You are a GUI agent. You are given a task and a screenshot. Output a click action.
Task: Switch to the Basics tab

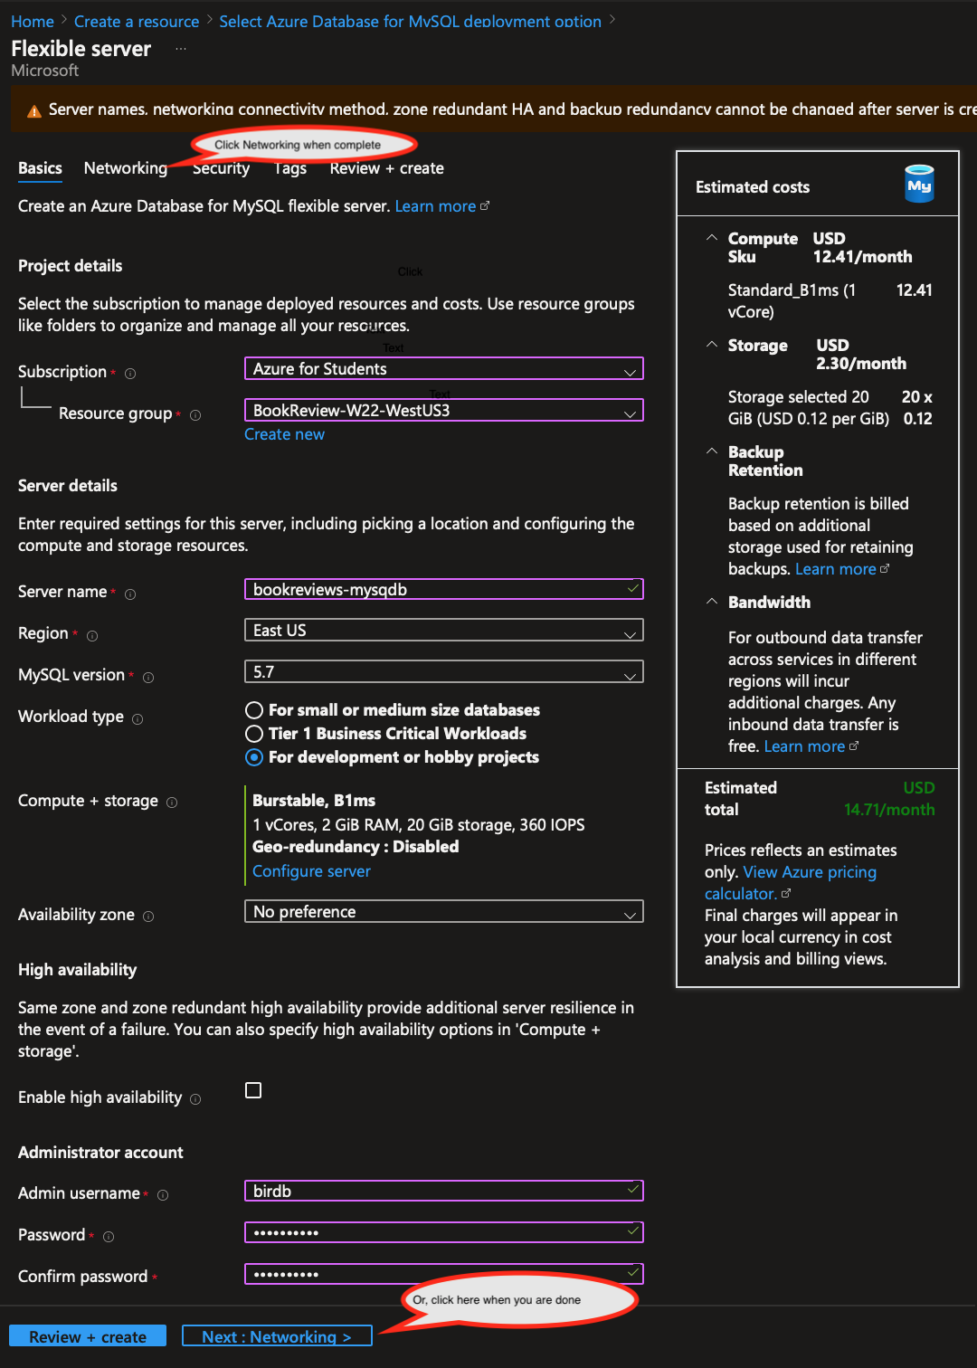[40, 168]
